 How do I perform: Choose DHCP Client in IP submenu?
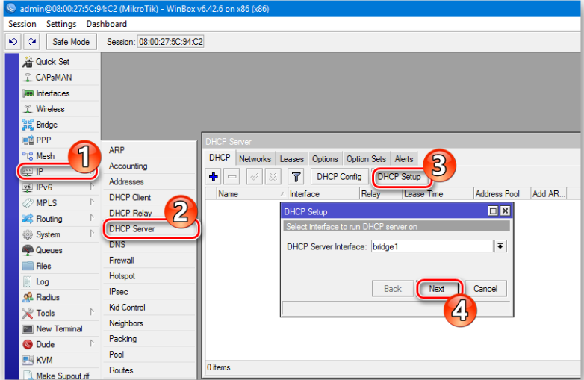(149, 197)
